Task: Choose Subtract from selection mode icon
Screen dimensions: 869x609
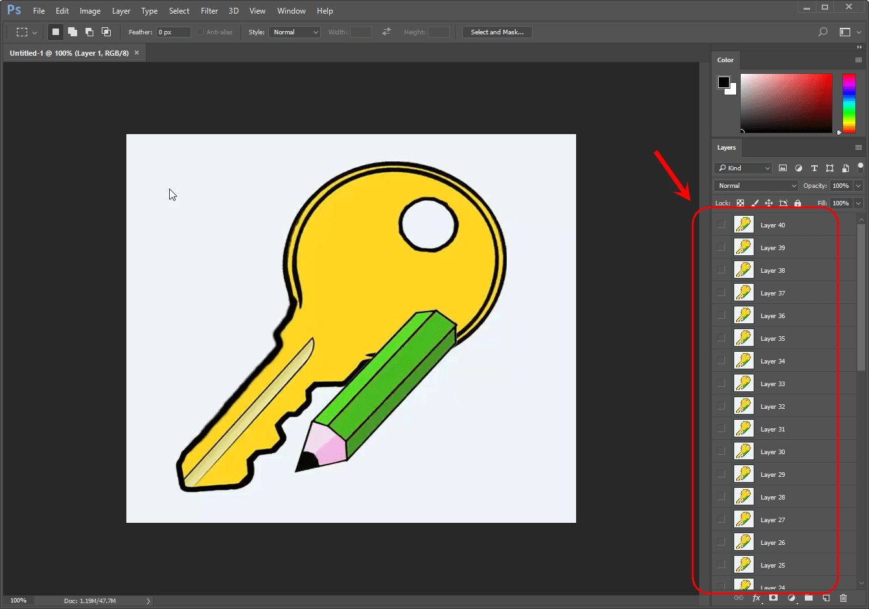Action: point(89,32)
